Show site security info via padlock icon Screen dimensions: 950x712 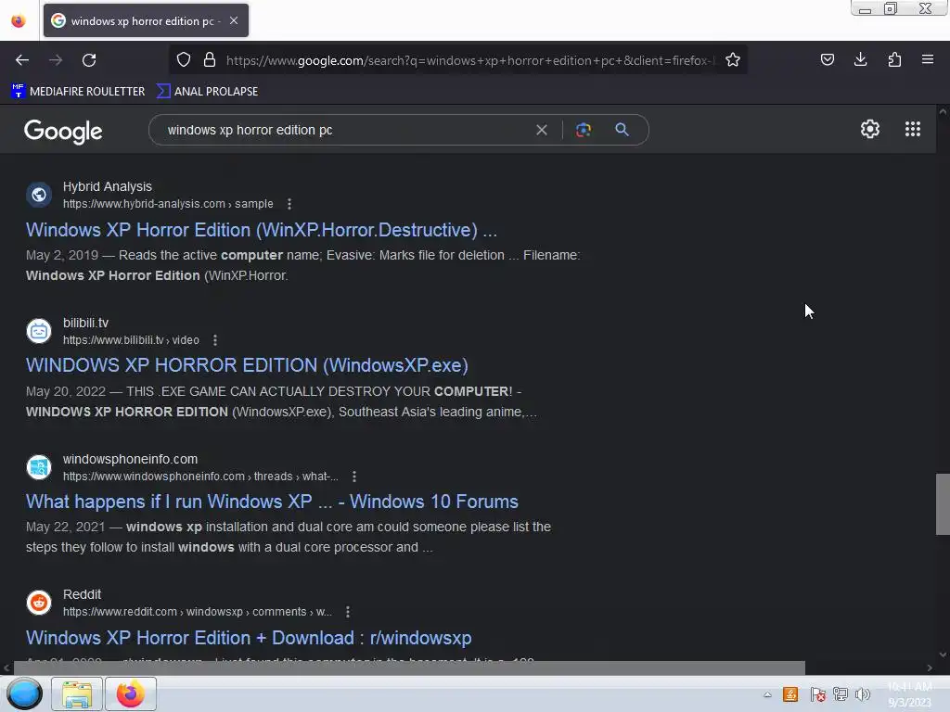[x=210, y=60]
